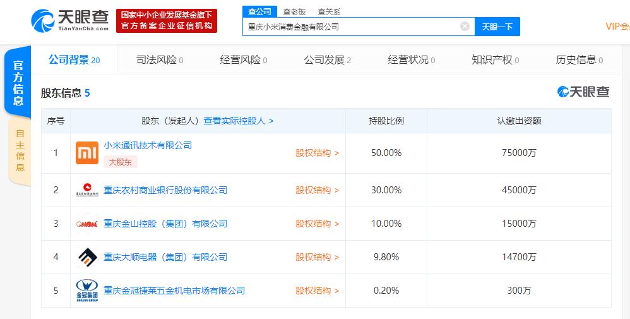The height and width of the screenshot is (319, 630).
Task: Open the VIP会员 link
Action: click(617, 27)
